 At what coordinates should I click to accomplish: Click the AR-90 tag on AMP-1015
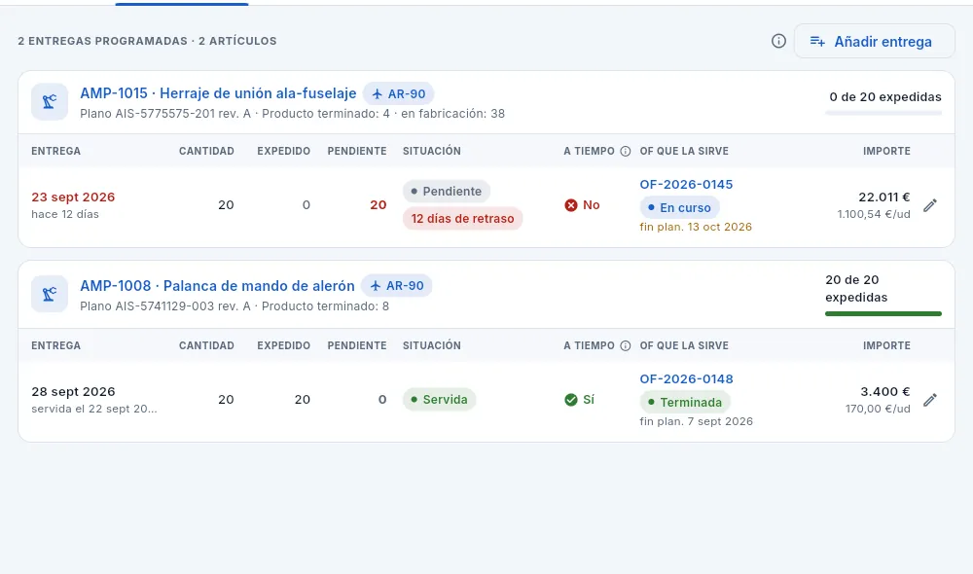pos(398,93)
